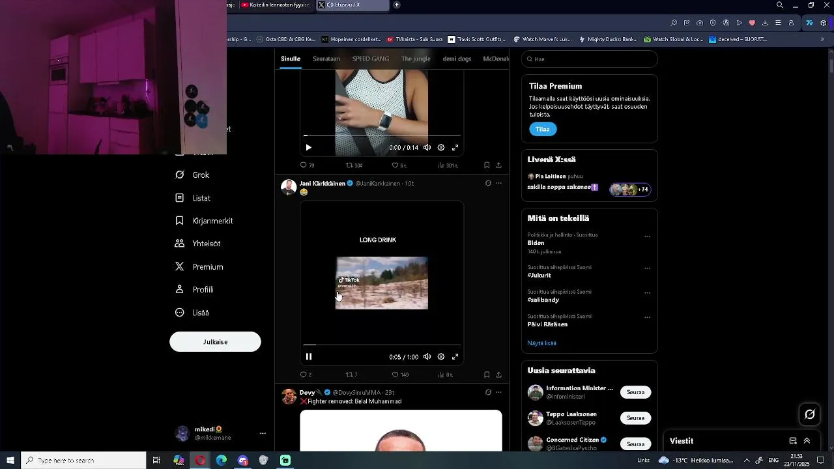This screenshot has height=469, width=834.
Task: Open Näytä lisää trends link
Action: 541,343
